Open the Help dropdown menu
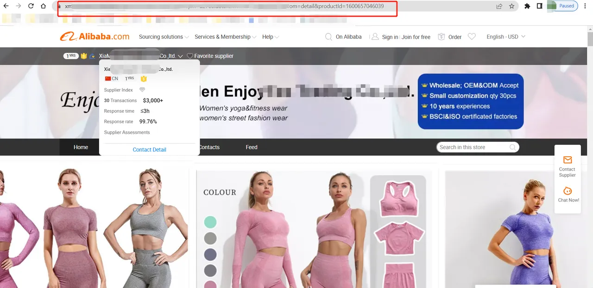This screenshot has height=288, width=593. tap(270, 37)
